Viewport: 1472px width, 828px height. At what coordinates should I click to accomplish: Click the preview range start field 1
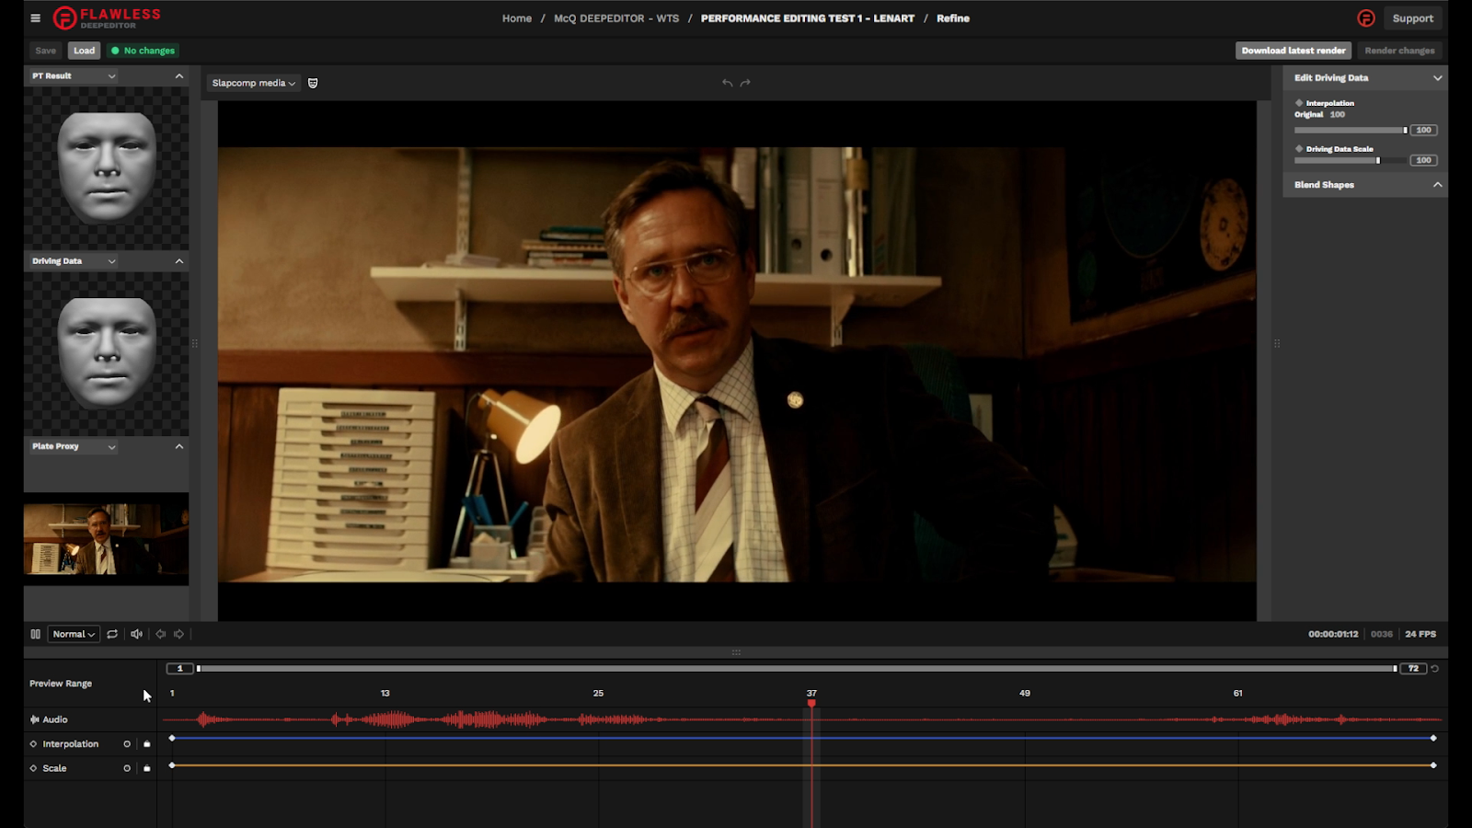(179, 669)
